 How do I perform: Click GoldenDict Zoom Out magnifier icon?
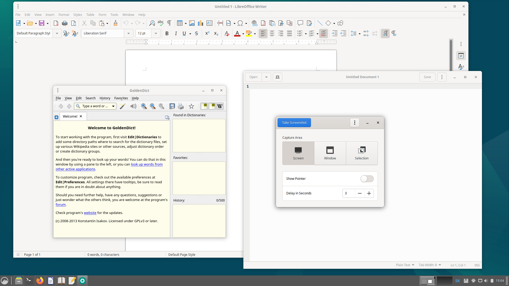click(153, 106)
